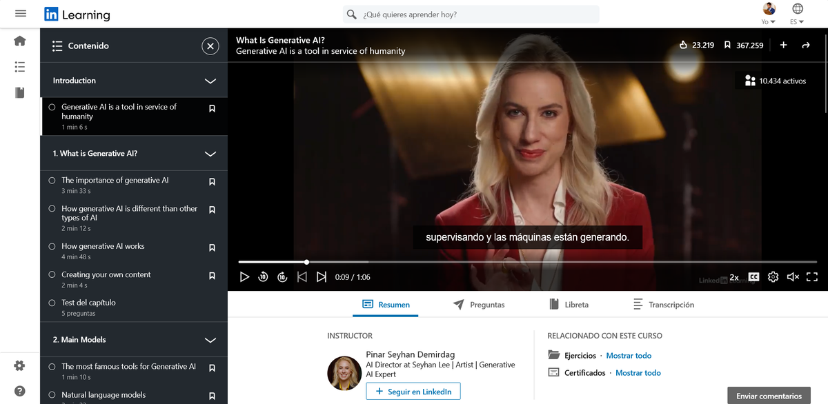Unmute the video audio

[x=792, y=277]
